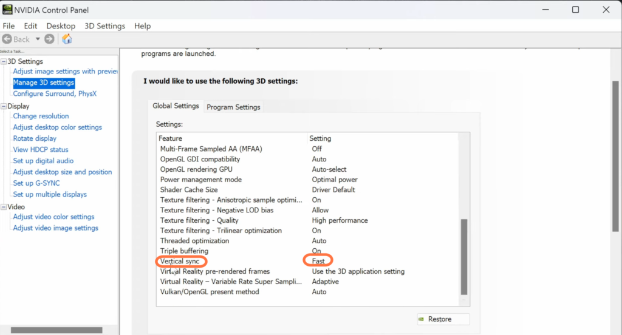Click the Auto-select setting value
Image resolution: width=622 pixels, height=335 pixels.
(329, 169)
